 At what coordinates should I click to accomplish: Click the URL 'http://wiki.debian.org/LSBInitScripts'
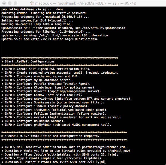[64, 39]
